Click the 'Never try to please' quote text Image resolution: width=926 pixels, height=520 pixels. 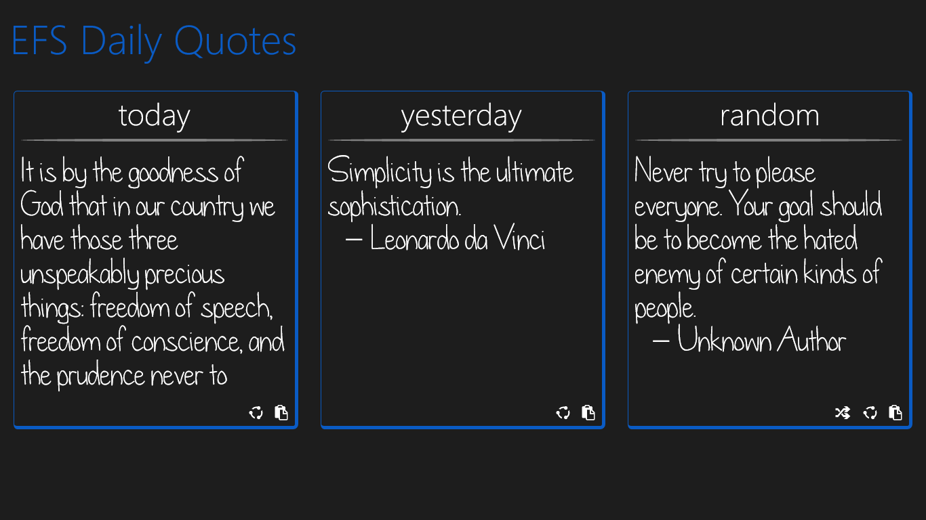[725, 173]
